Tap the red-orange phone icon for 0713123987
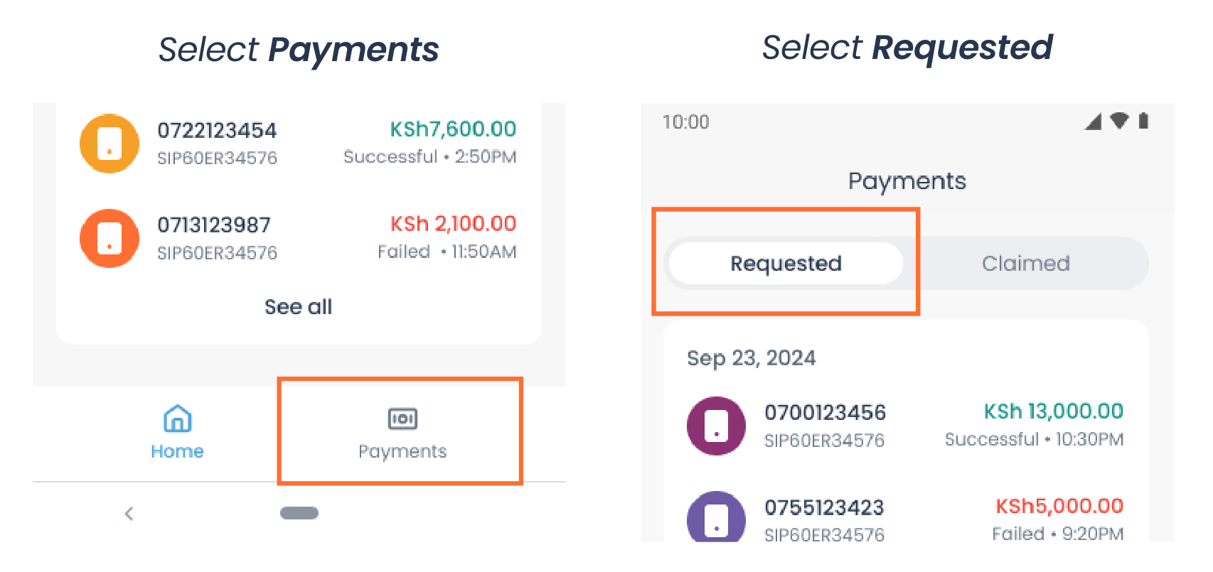 point(109,238)
